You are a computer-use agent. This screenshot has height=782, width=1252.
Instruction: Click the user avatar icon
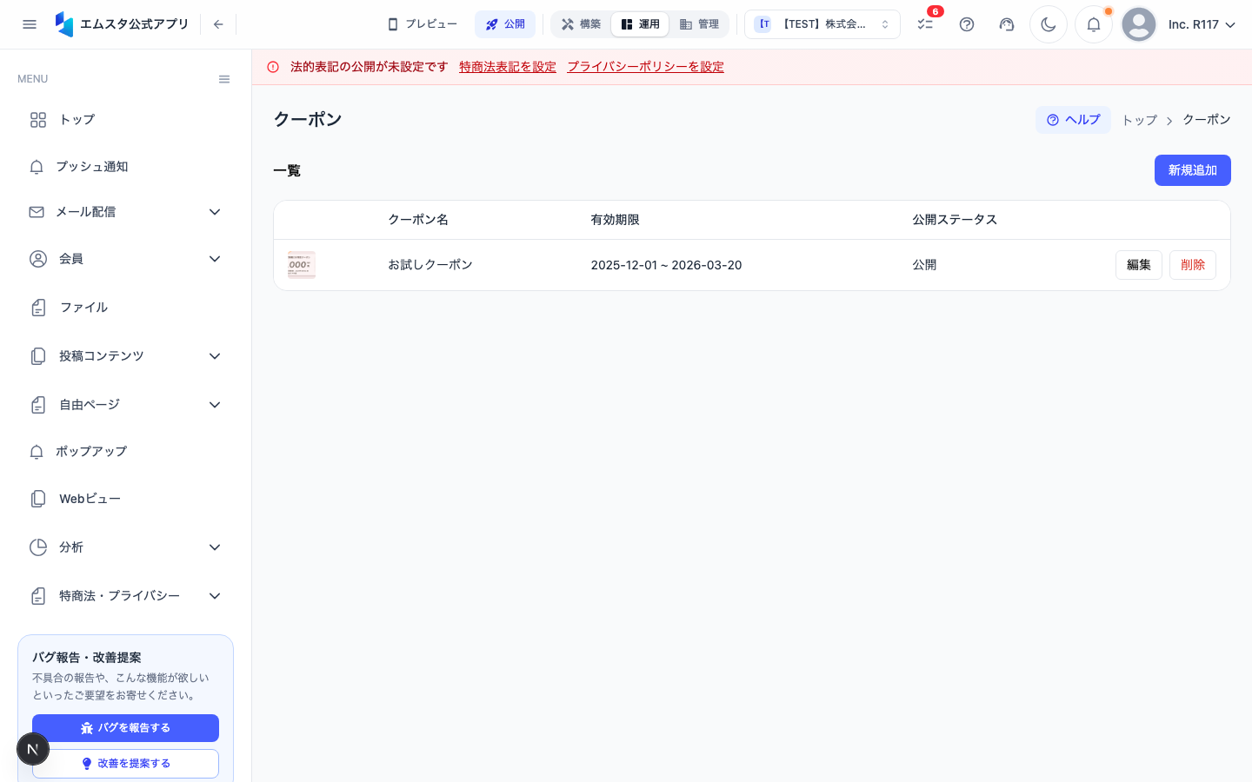[1139, 24]
